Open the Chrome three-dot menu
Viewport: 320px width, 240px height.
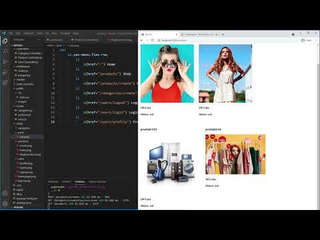316,40
